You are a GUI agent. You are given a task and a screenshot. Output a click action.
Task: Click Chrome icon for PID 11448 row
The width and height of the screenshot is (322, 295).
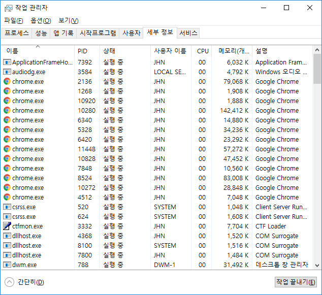pyautogui.click(x=7, y=149)
